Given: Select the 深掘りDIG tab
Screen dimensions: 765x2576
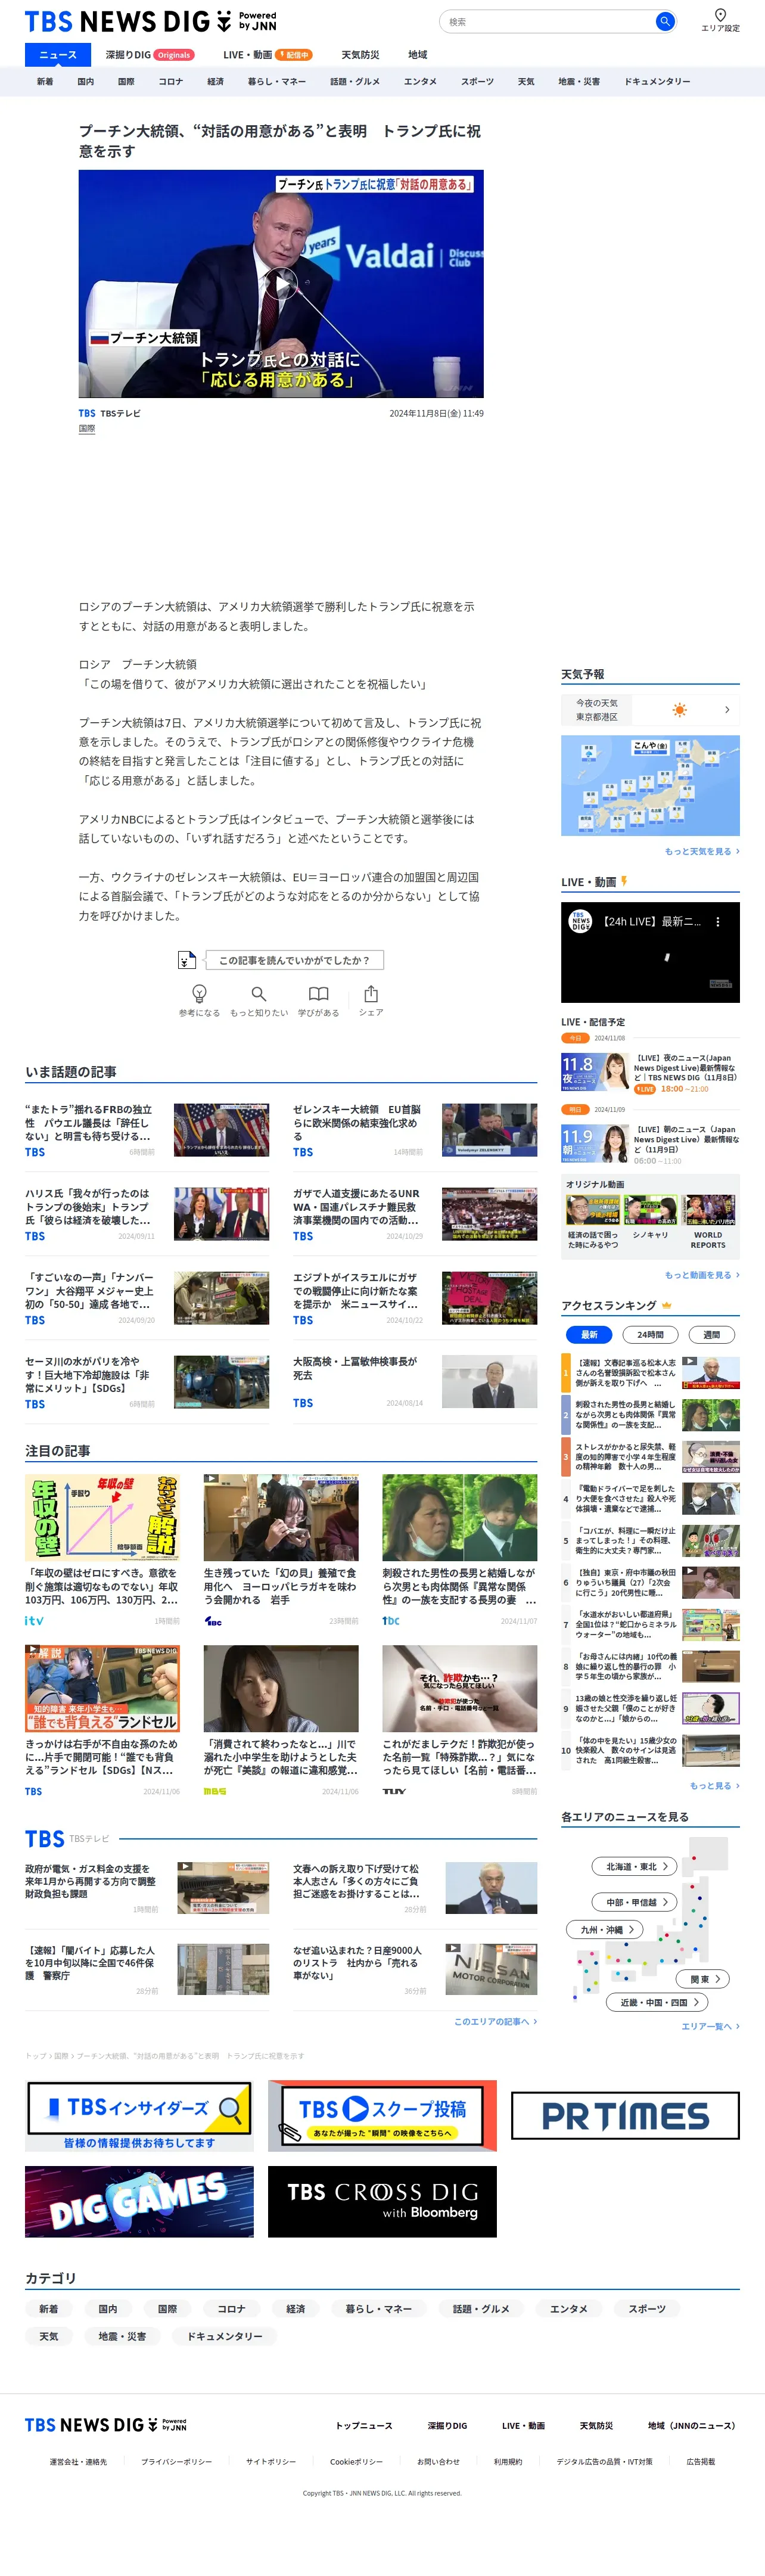Looking at the screenshot, I should (149, 55).
